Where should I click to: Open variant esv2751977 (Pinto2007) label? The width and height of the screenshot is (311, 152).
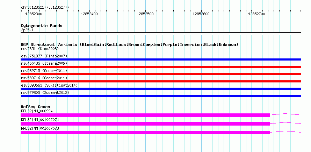[44, 56]
